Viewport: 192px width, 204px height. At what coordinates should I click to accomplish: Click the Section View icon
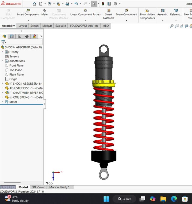click(186, 26)
